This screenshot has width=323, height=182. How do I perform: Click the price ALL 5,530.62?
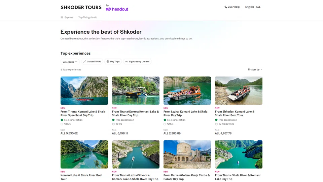pyautogui.click(x=69, y=133)
